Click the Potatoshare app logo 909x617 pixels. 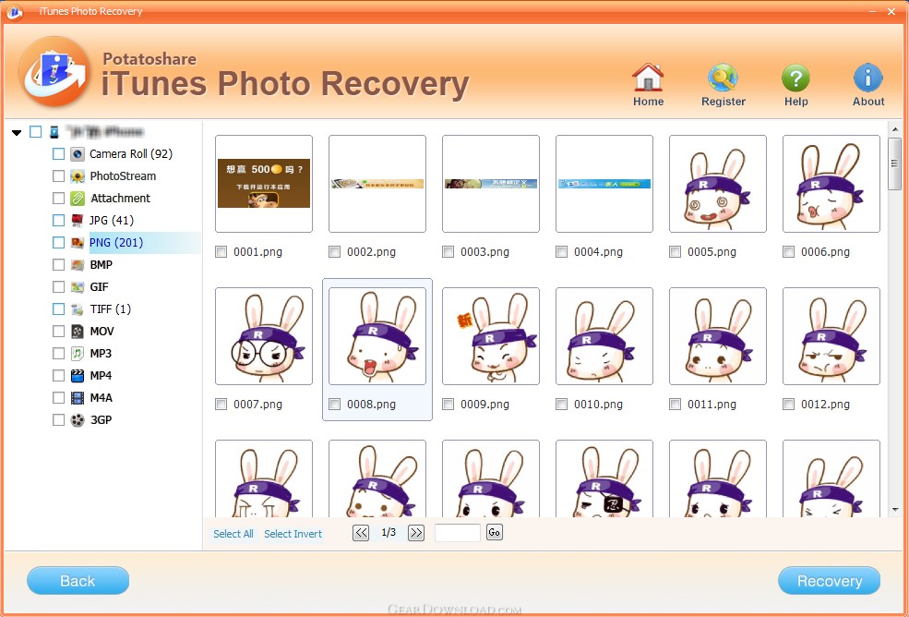54,72
